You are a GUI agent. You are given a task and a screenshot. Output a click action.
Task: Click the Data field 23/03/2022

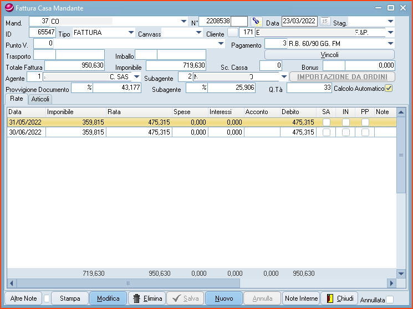point(299,21)
